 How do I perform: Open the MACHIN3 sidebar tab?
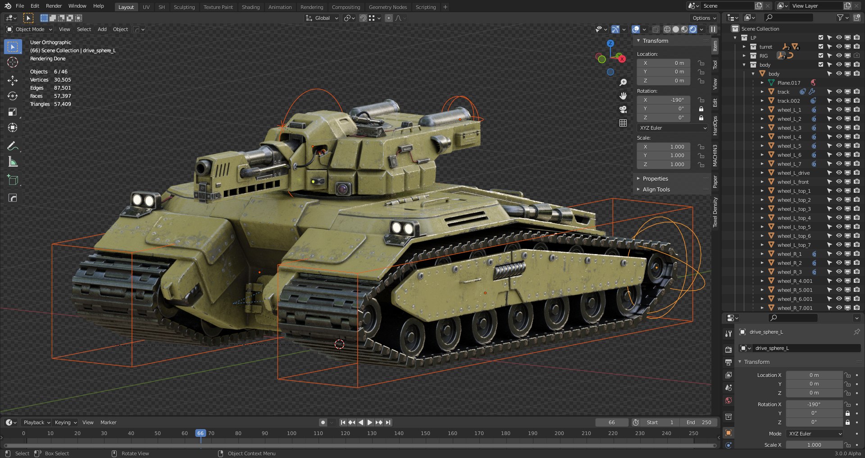tap(715, 155)
